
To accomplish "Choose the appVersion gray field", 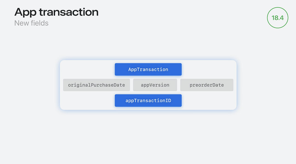I will click(x=155, y=85).
